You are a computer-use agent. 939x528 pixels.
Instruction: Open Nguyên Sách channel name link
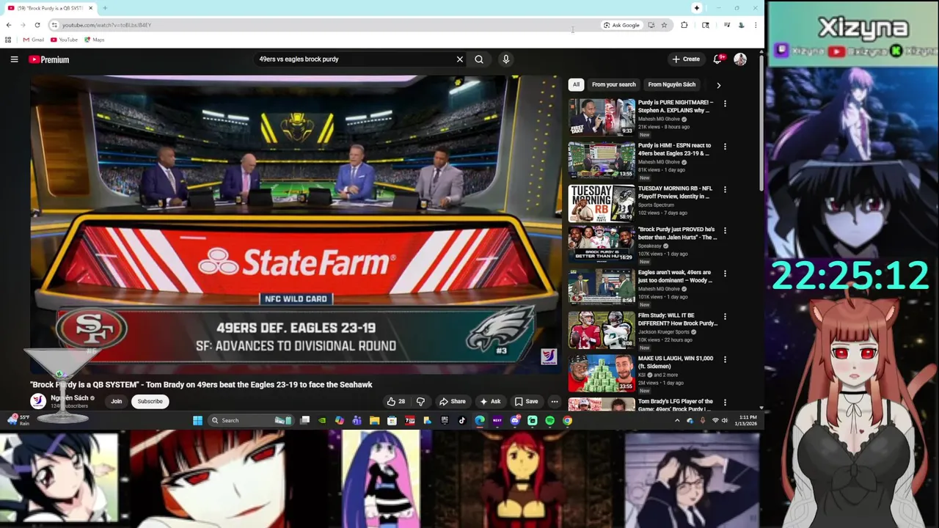70,397
